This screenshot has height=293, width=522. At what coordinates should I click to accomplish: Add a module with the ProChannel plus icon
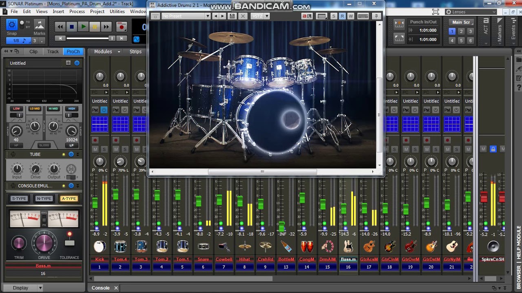point(68,63)
